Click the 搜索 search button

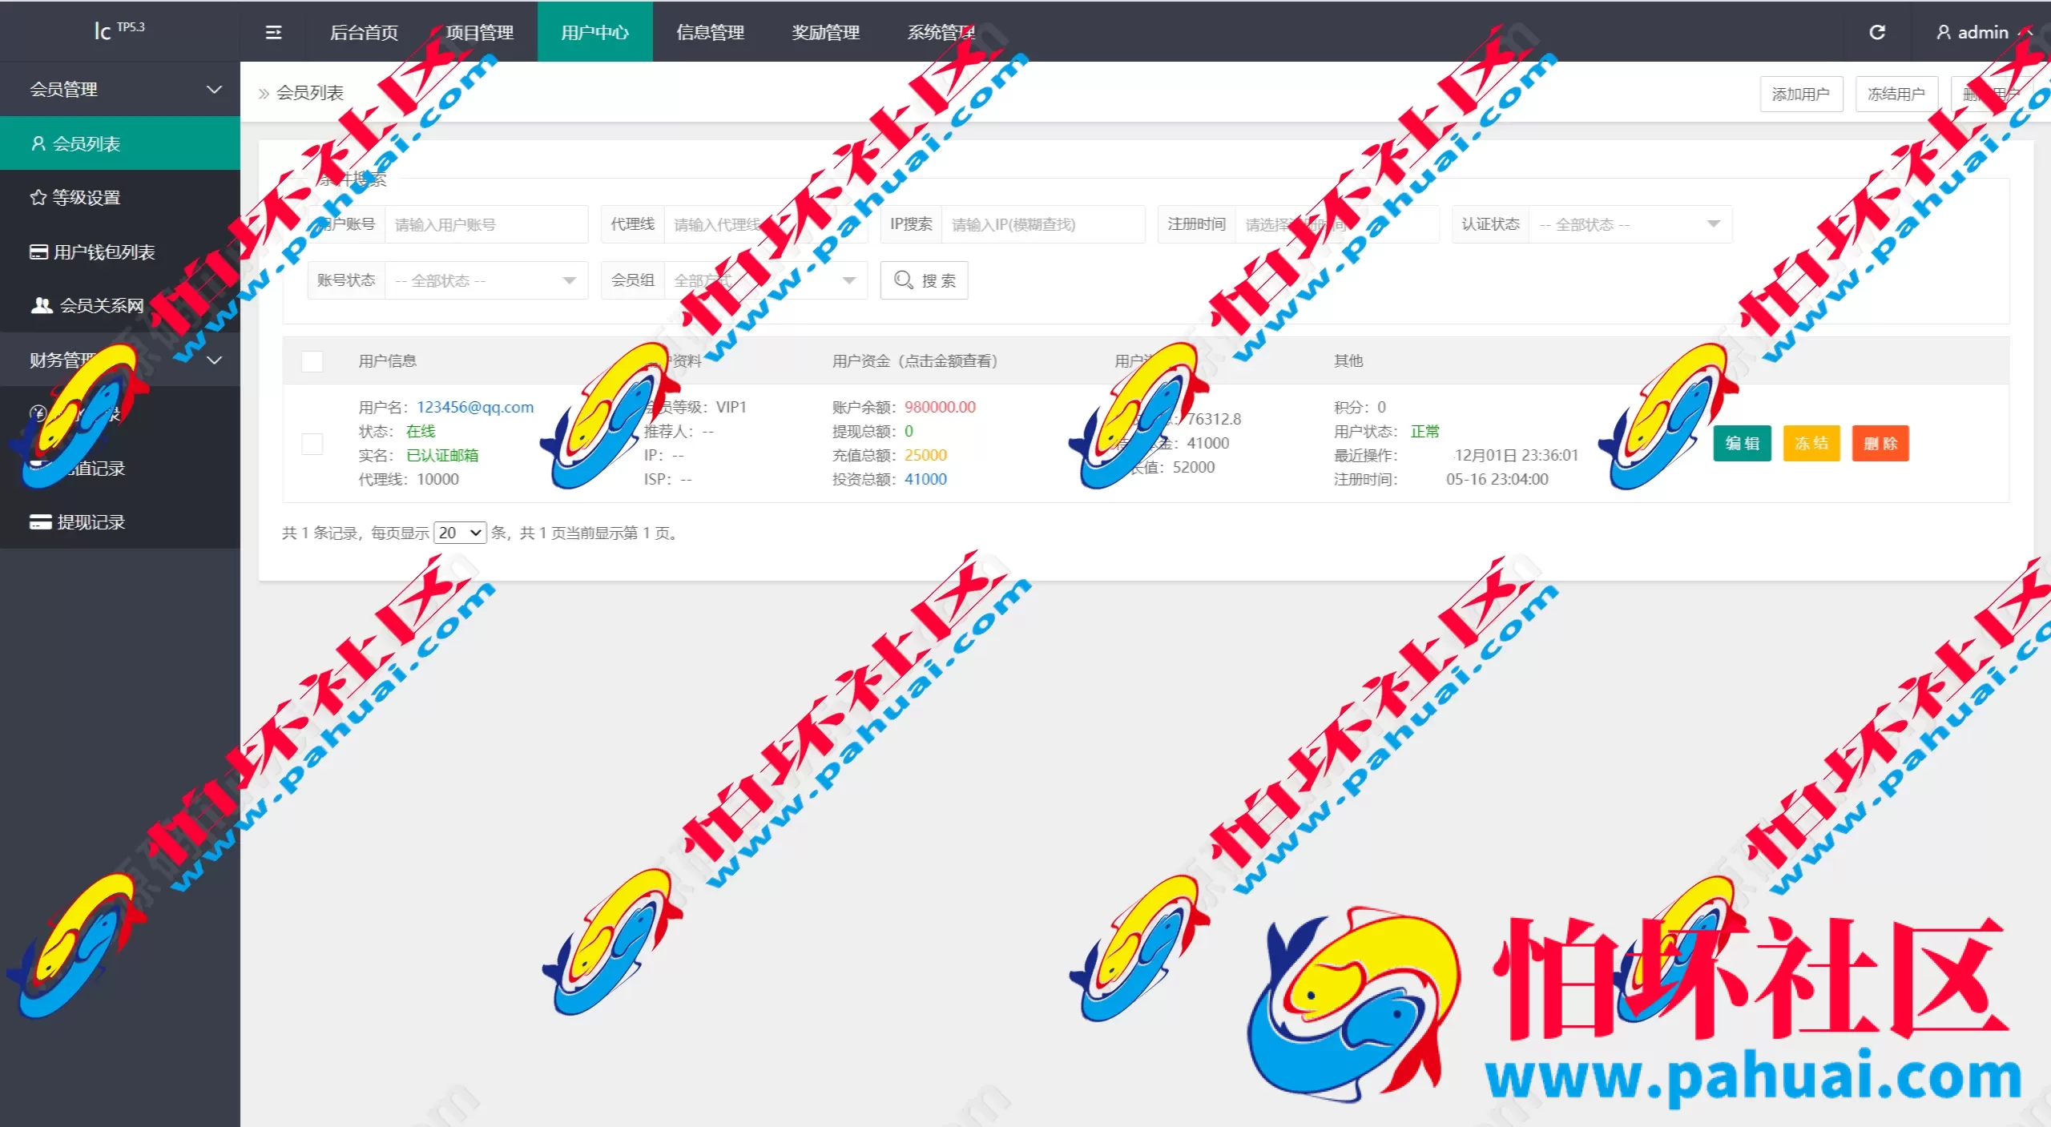pyautogui.click(x=925, y=280)
